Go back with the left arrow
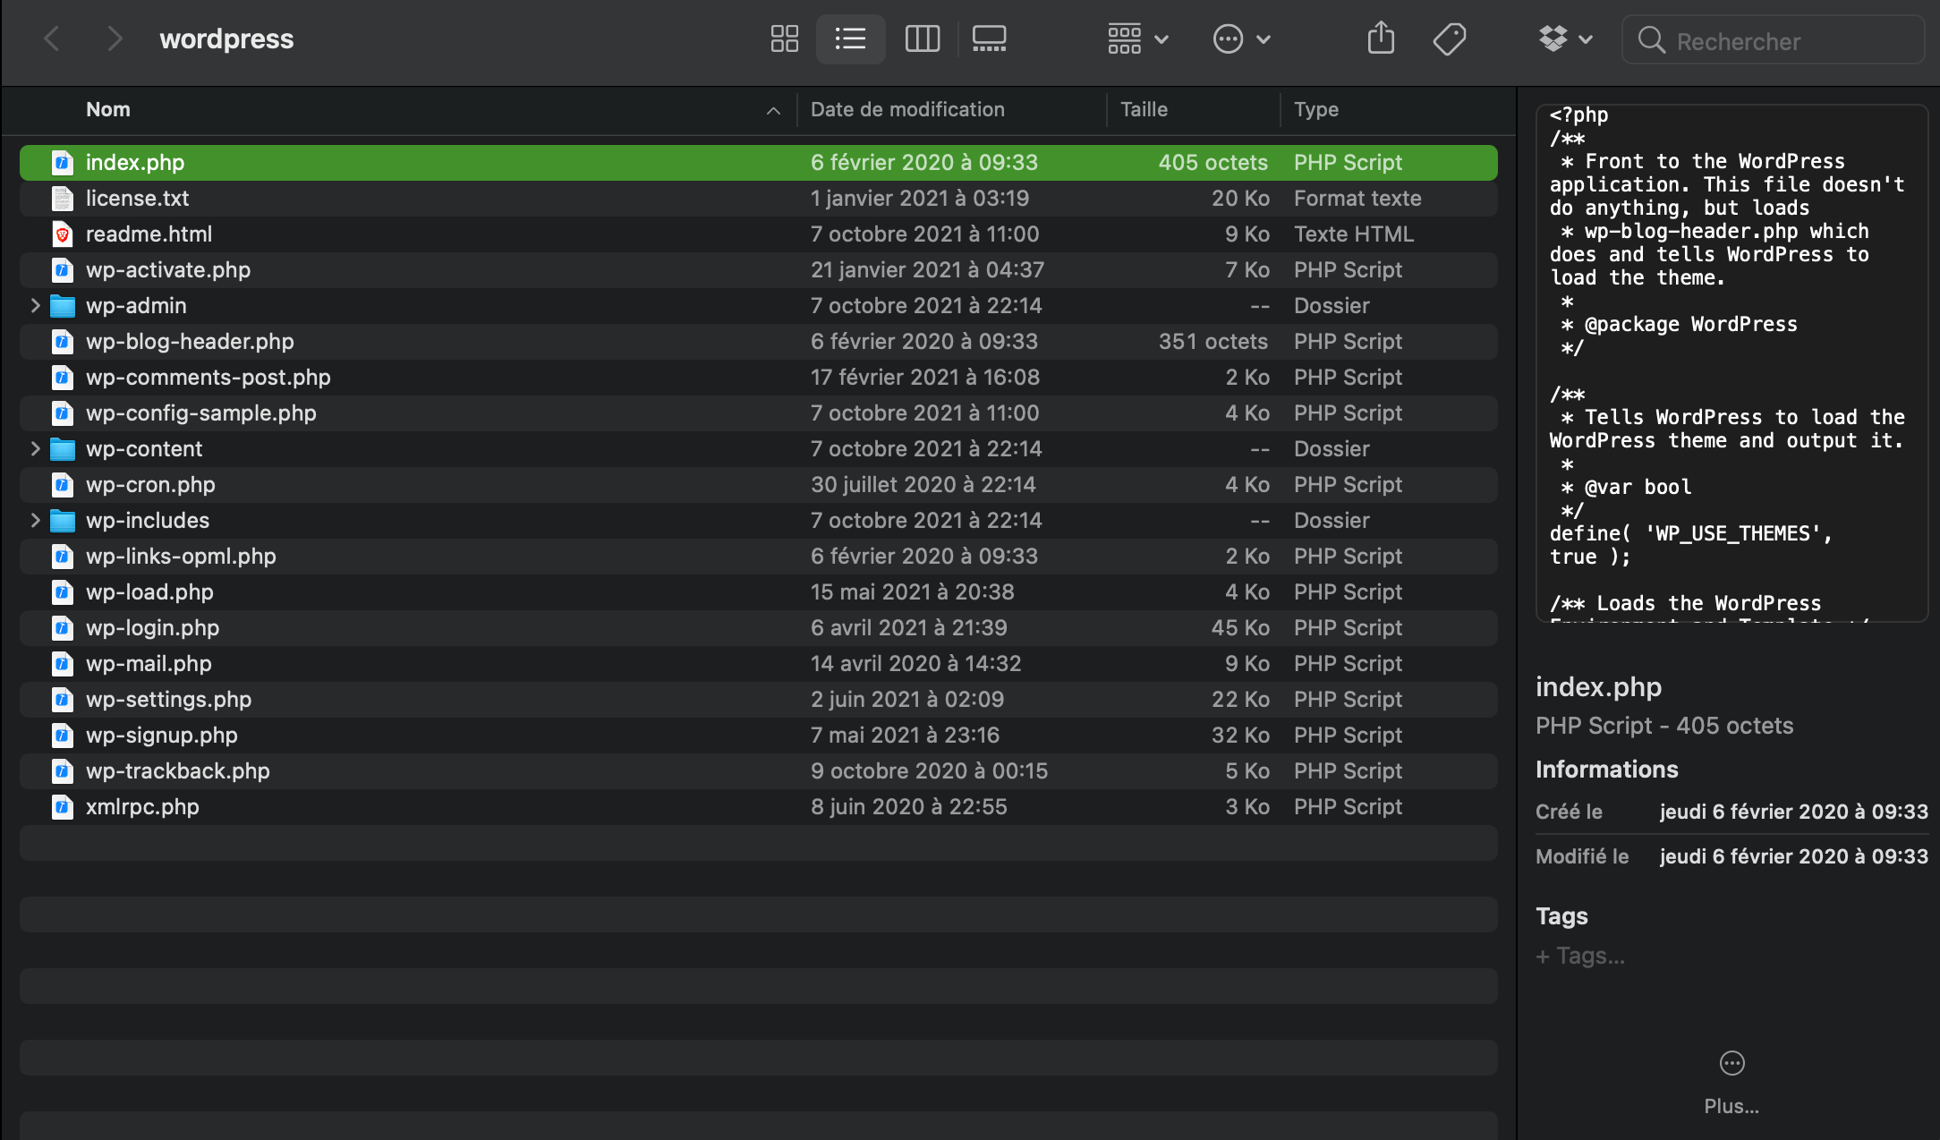 [52, 38]
